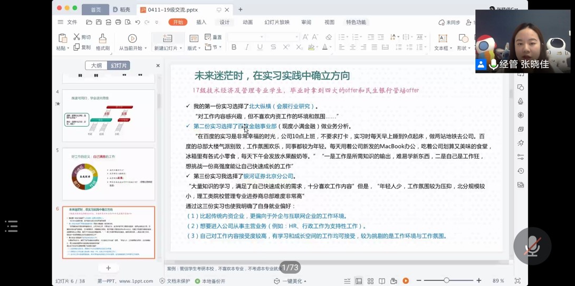Click the zoom slider handle
The width and height of the screenshot is (575, 286).
tap(446, 281)
